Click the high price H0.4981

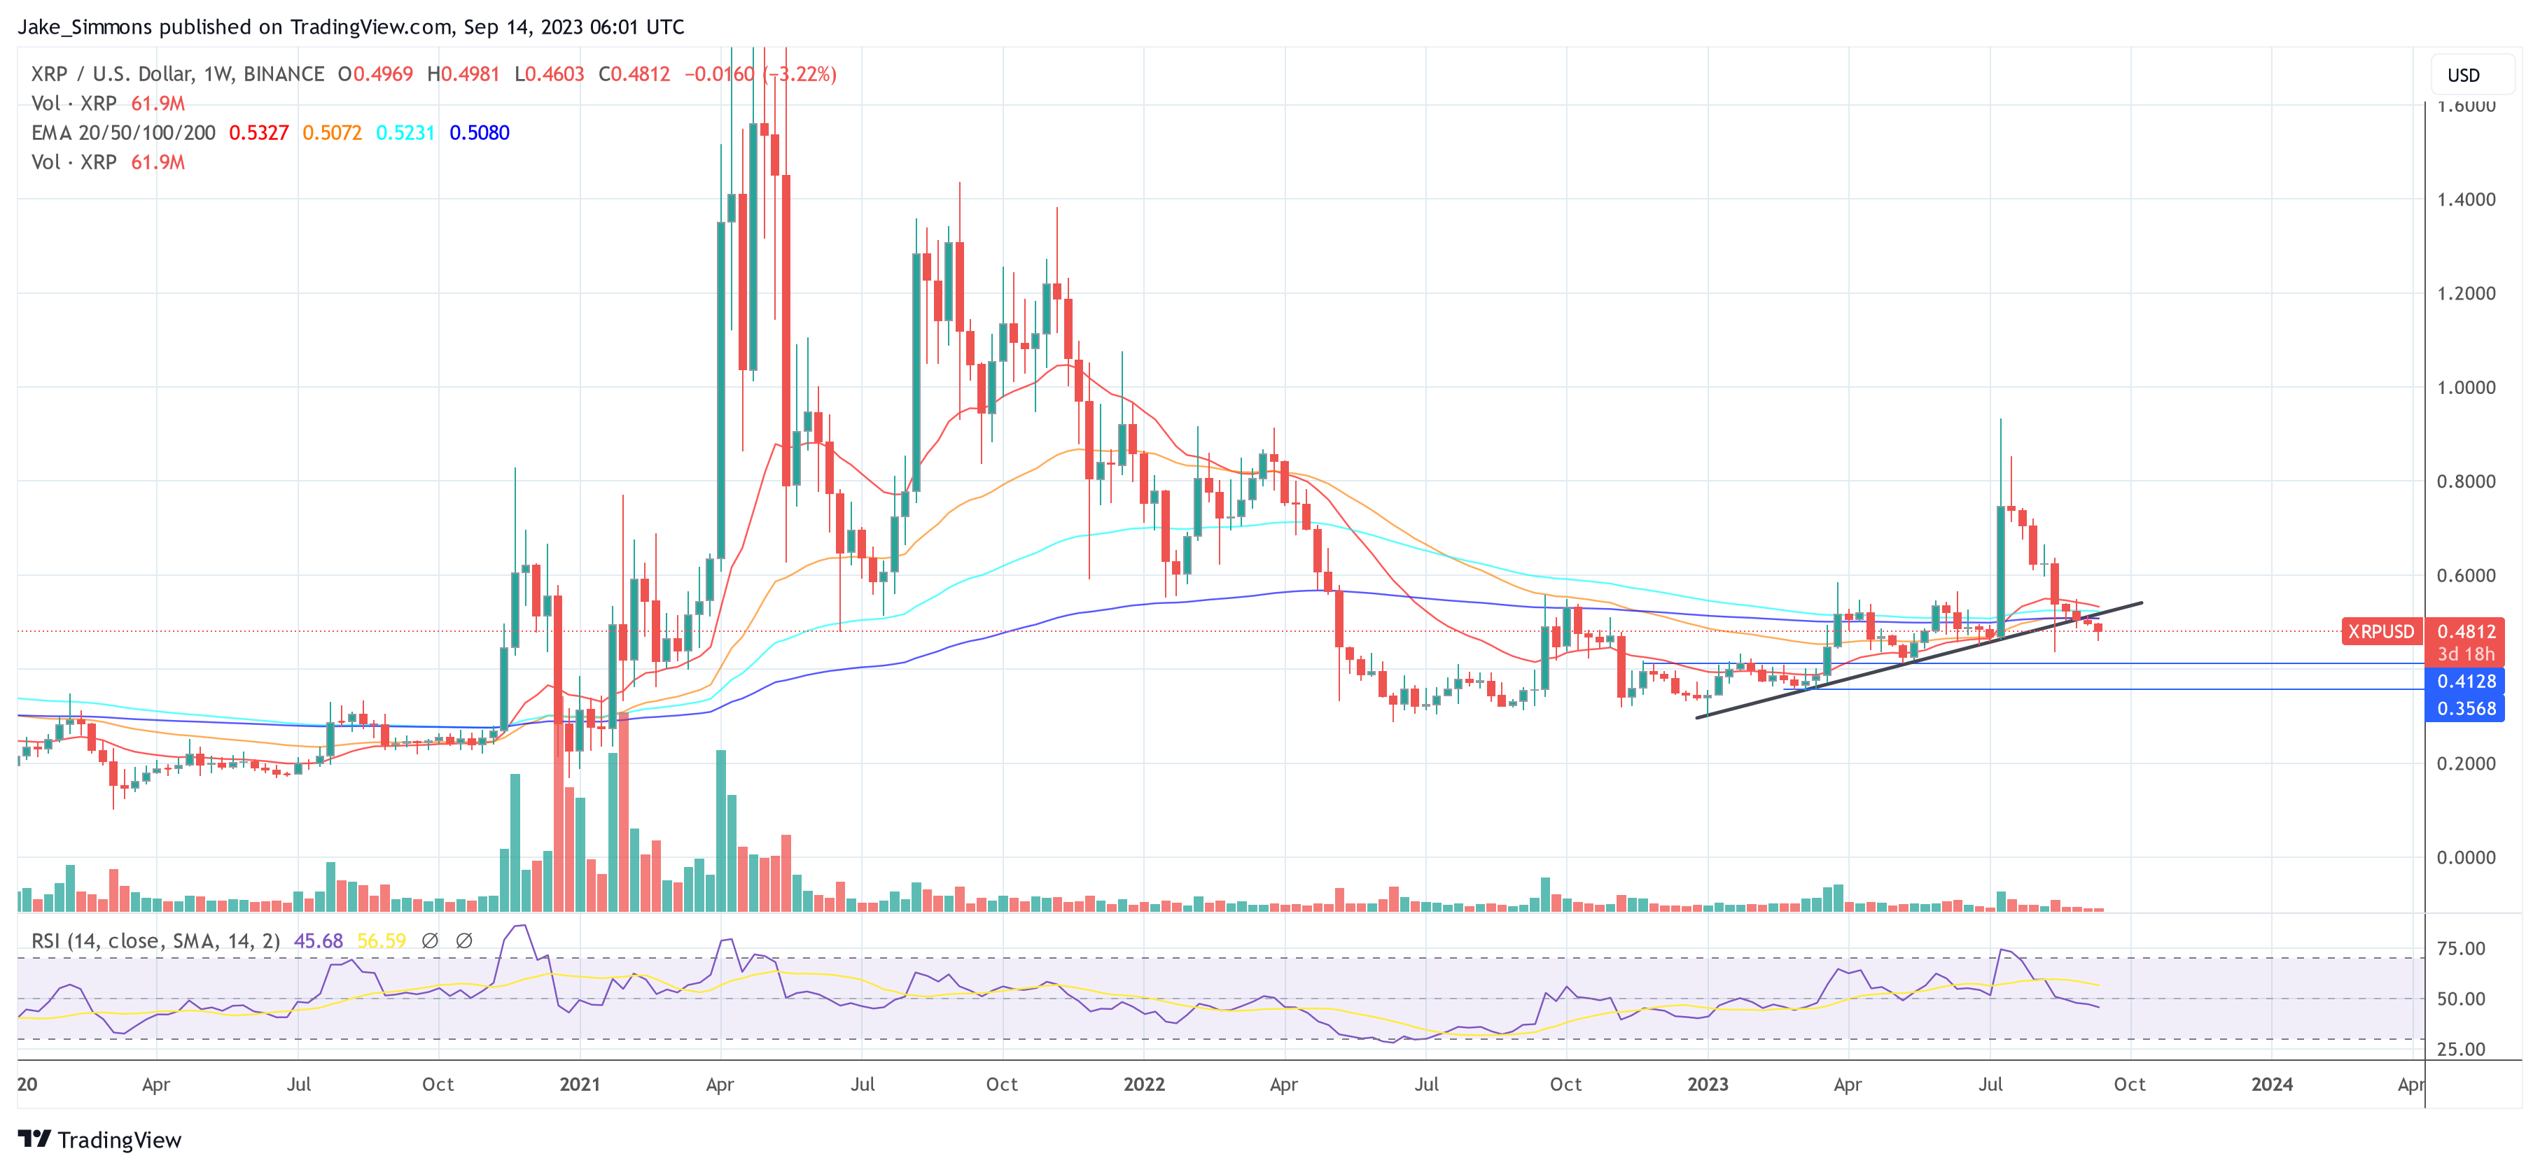[x=463, y=74]
